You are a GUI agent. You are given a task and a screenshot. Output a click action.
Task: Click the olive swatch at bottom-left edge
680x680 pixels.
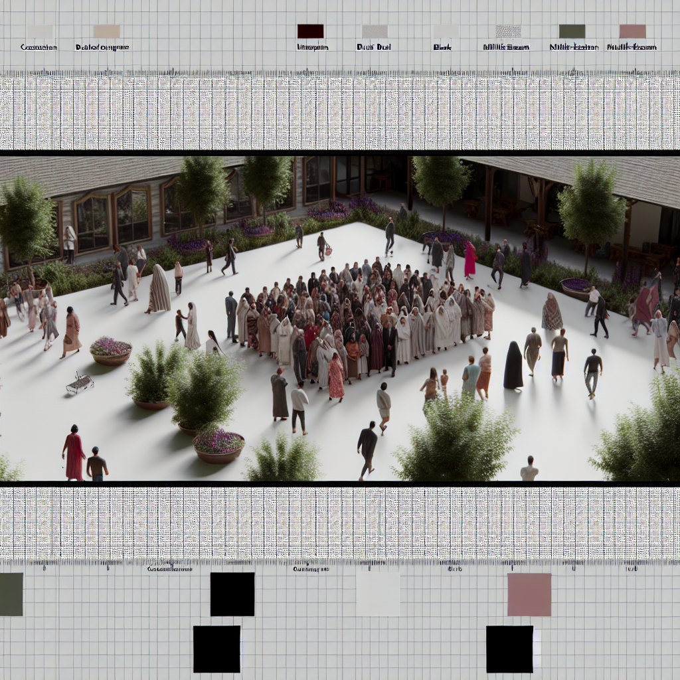click(x=11, y=594)
